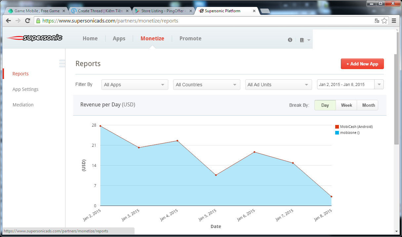Switch to Game Mobile browser tab
The width and height of the screenshot is (402, 237).
click(36, 11)
